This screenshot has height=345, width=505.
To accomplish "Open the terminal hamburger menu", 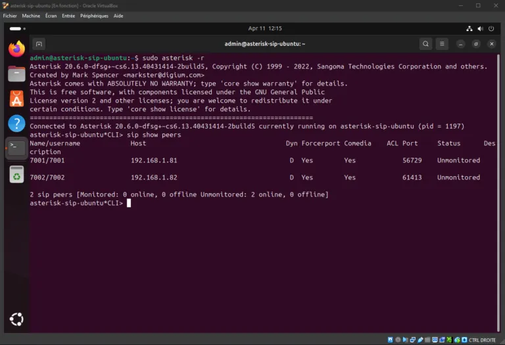I will tap(442, 44).
